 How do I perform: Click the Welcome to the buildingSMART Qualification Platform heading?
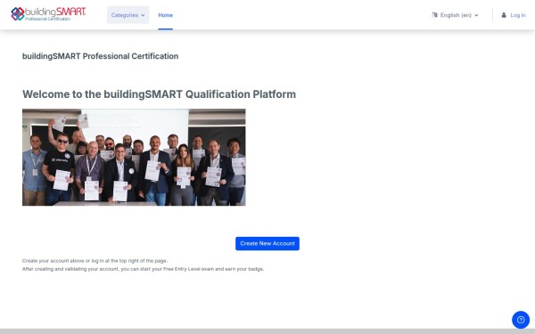coord(159,94)
